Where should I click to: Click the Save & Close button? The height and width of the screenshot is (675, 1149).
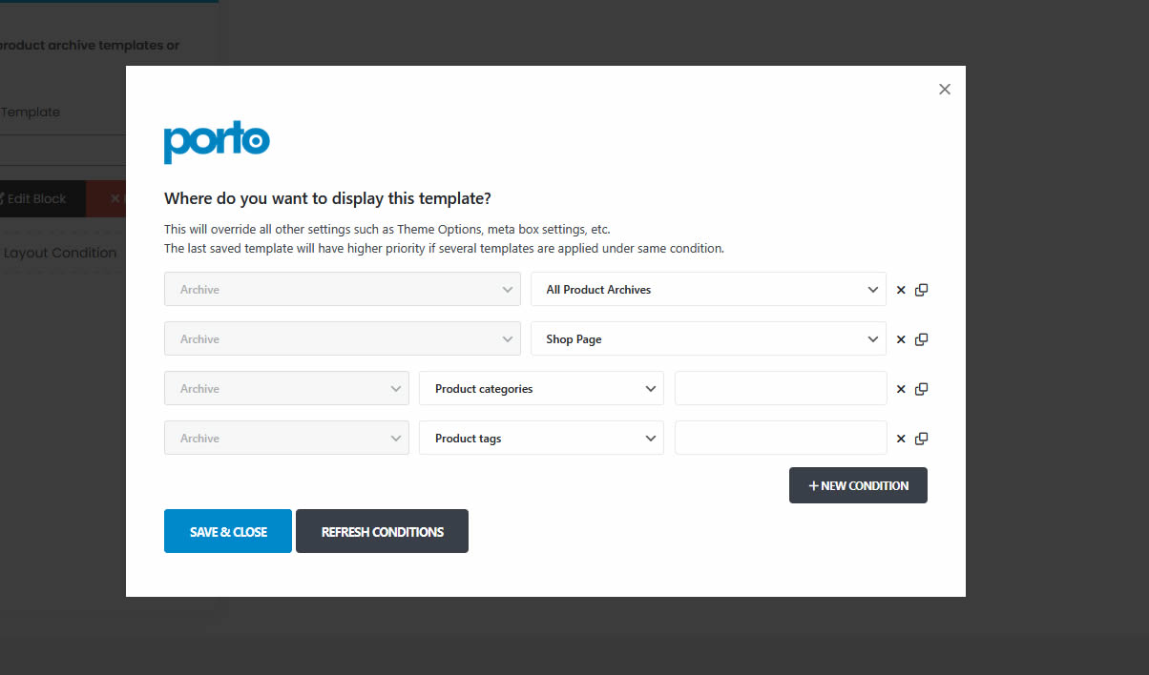(228, 532)
